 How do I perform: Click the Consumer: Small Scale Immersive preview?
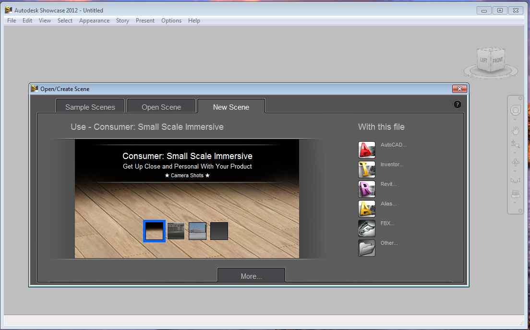[x=187, y=199]
